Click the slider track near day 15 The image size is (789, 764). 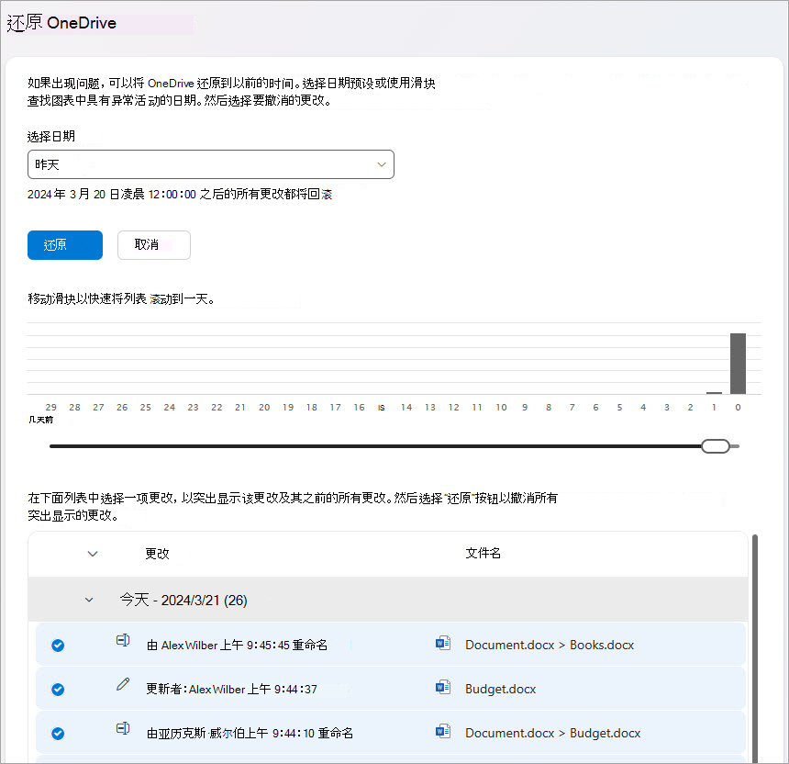pos(382,446)
